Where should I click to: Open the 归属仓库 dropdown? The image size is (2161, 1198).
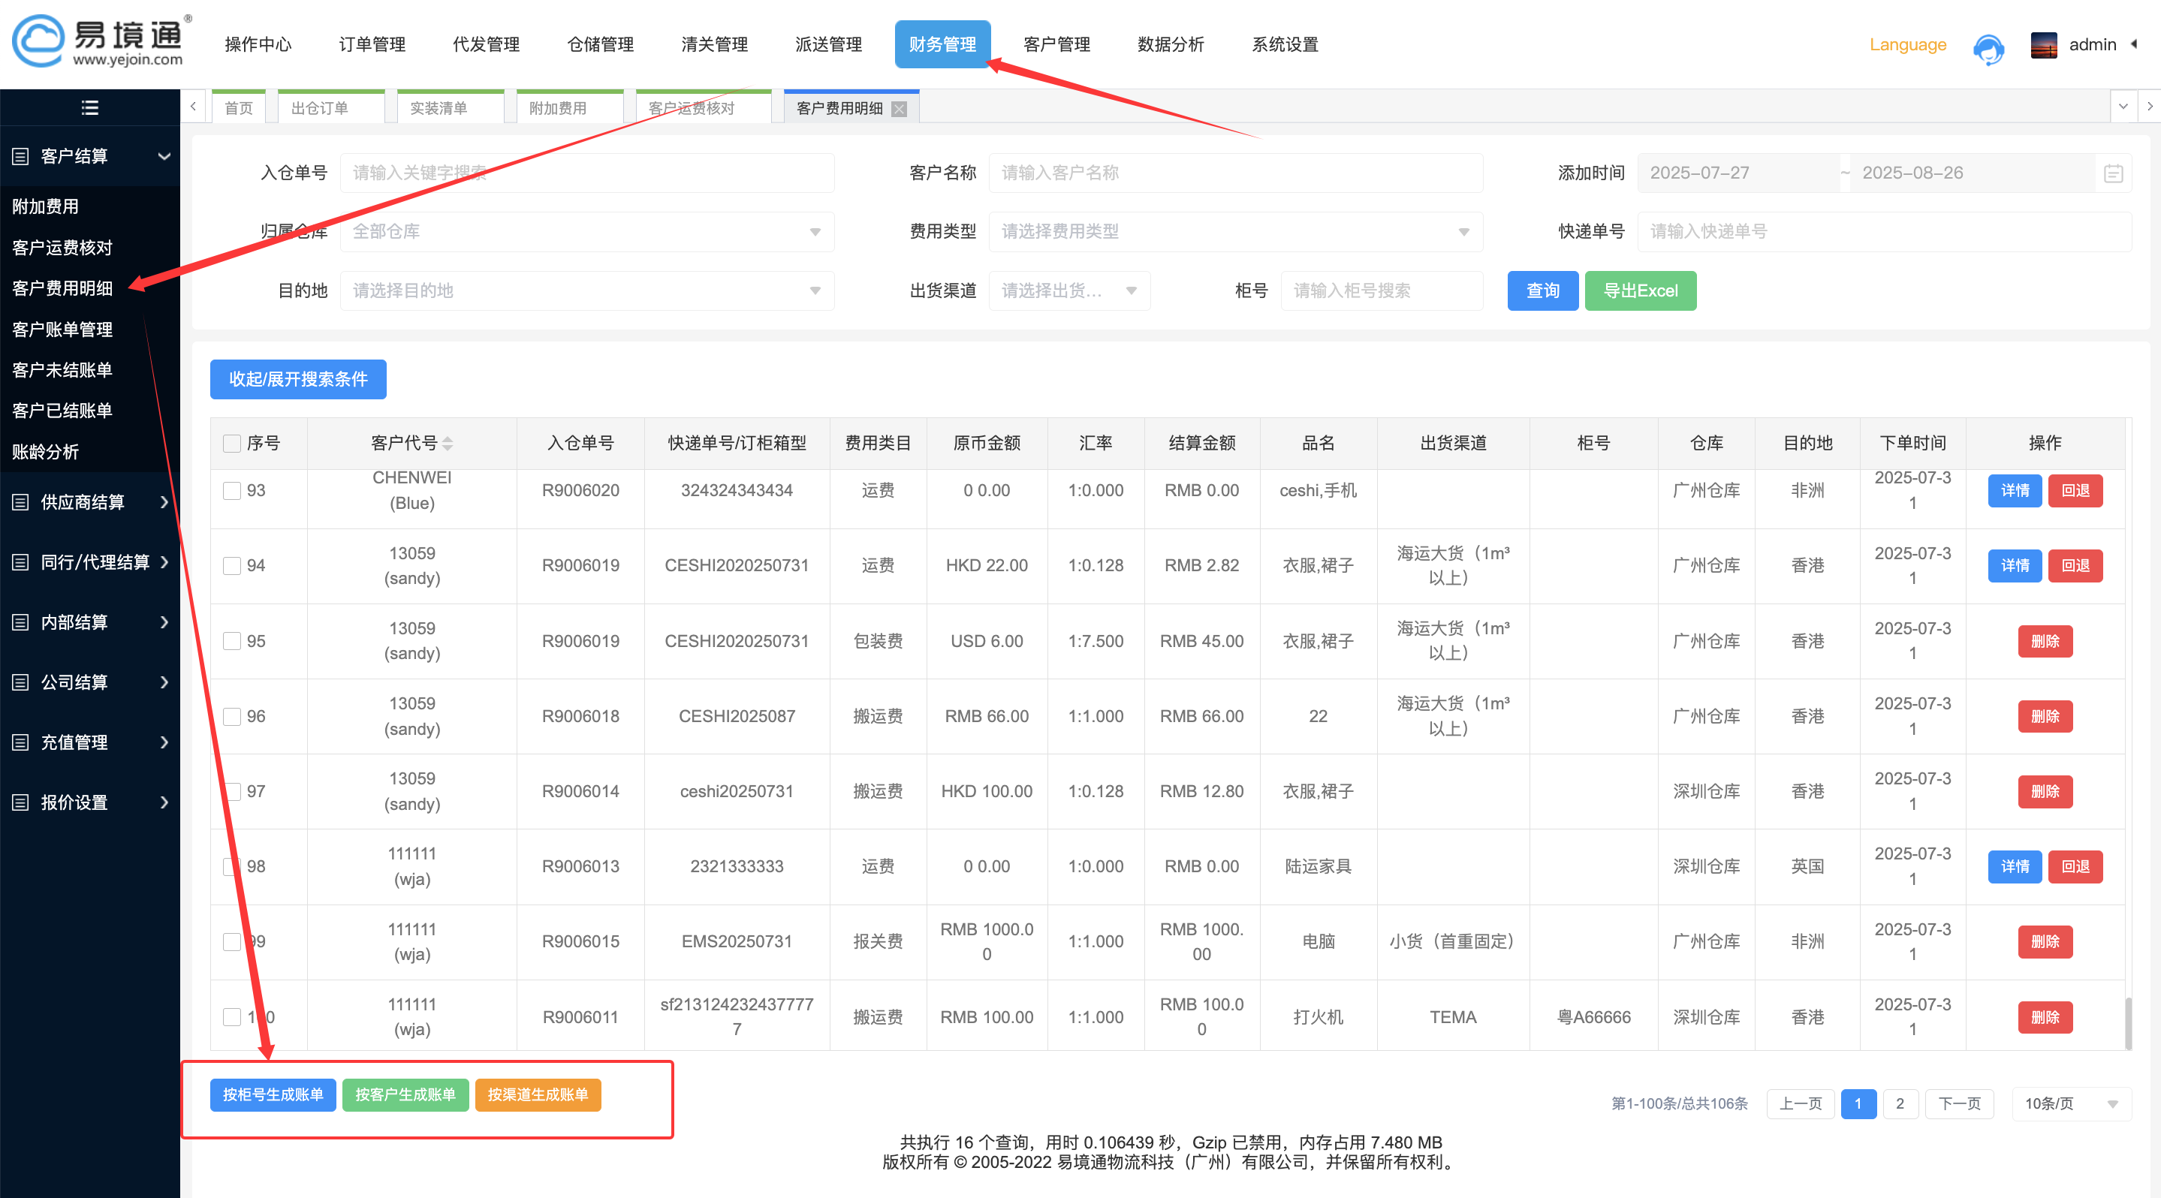(x=587, y=231)
